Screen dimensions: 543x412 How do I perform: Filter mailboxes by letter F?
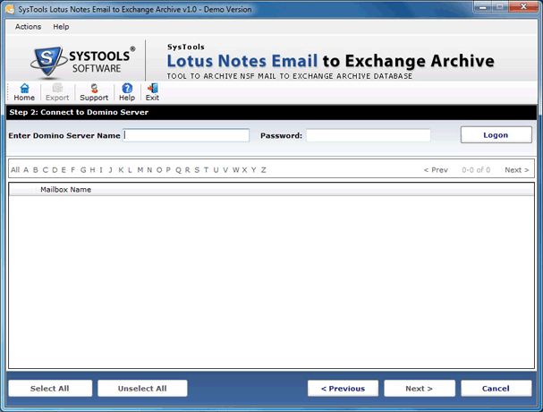(x=72, y=170)
